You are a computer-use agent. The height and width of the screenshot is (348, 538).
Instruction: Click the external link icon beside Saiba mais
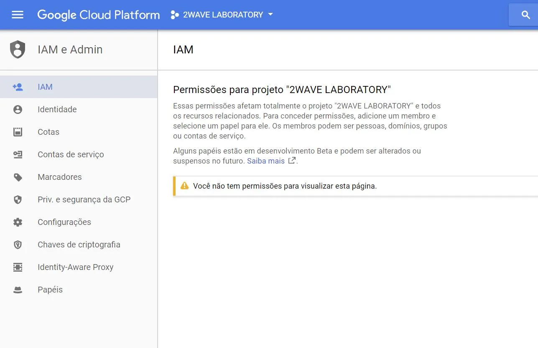click(x=292, y=161)
